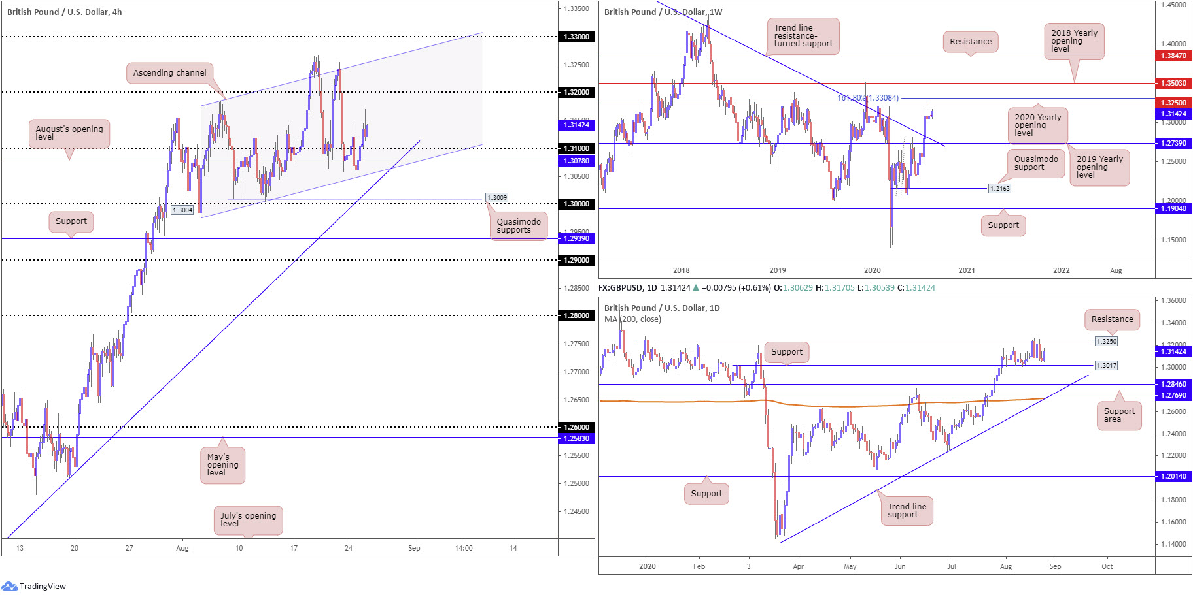Click 'Oct' on the daily chart time axis
The height and width of the screenshot is (595, 1193).
(x=1107, y=566)
